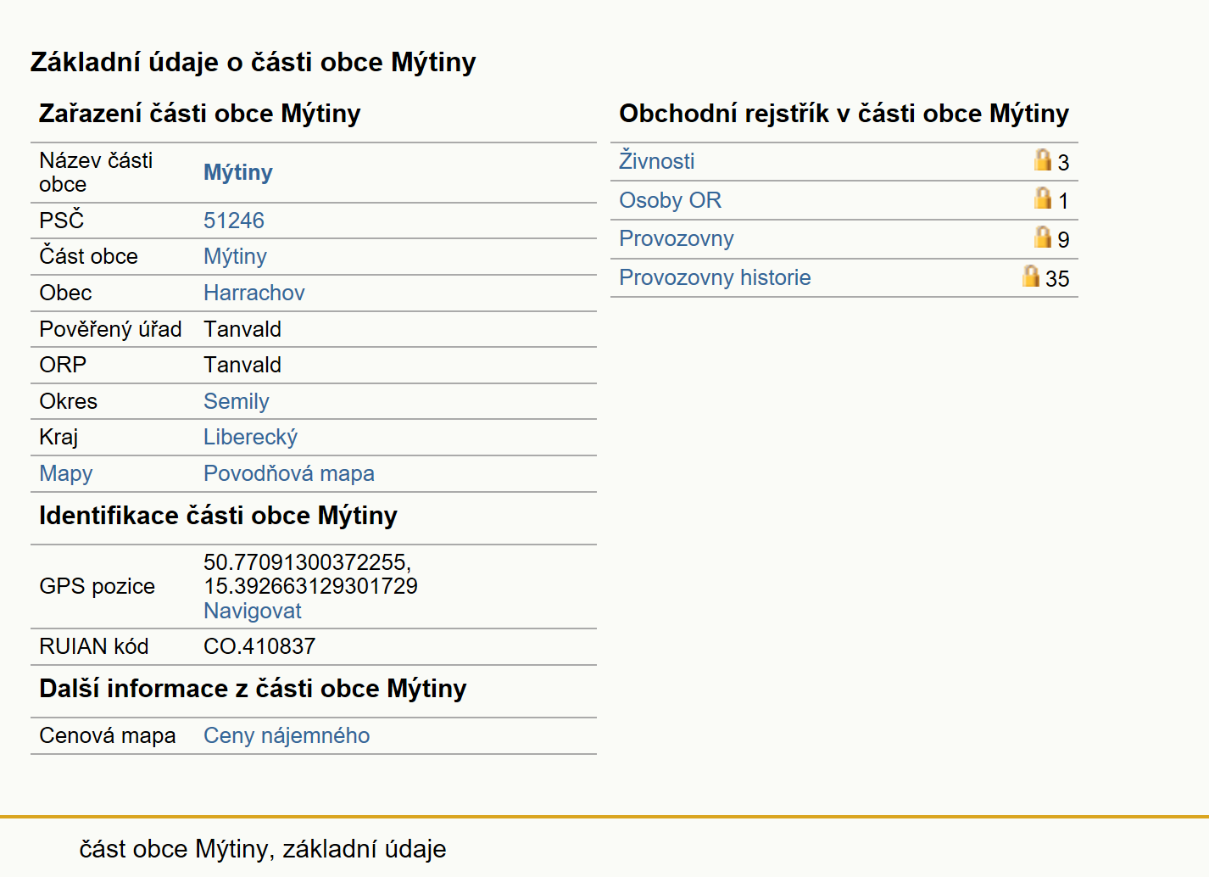The image size is (1209, 877).
Task: Open the bold Mýtiny name link
Action: tap(238, 172)
